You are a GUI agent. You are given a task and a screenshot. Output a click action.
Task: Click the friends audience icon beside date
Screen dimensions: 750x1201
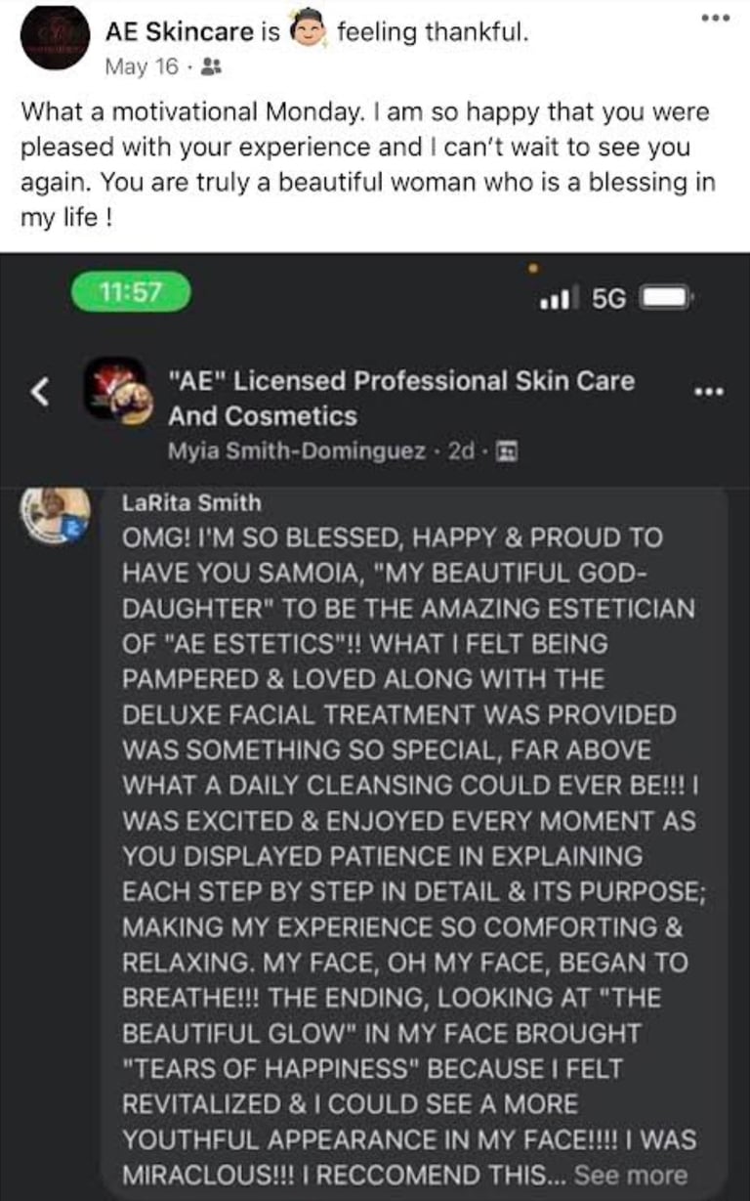pos(209,66)
